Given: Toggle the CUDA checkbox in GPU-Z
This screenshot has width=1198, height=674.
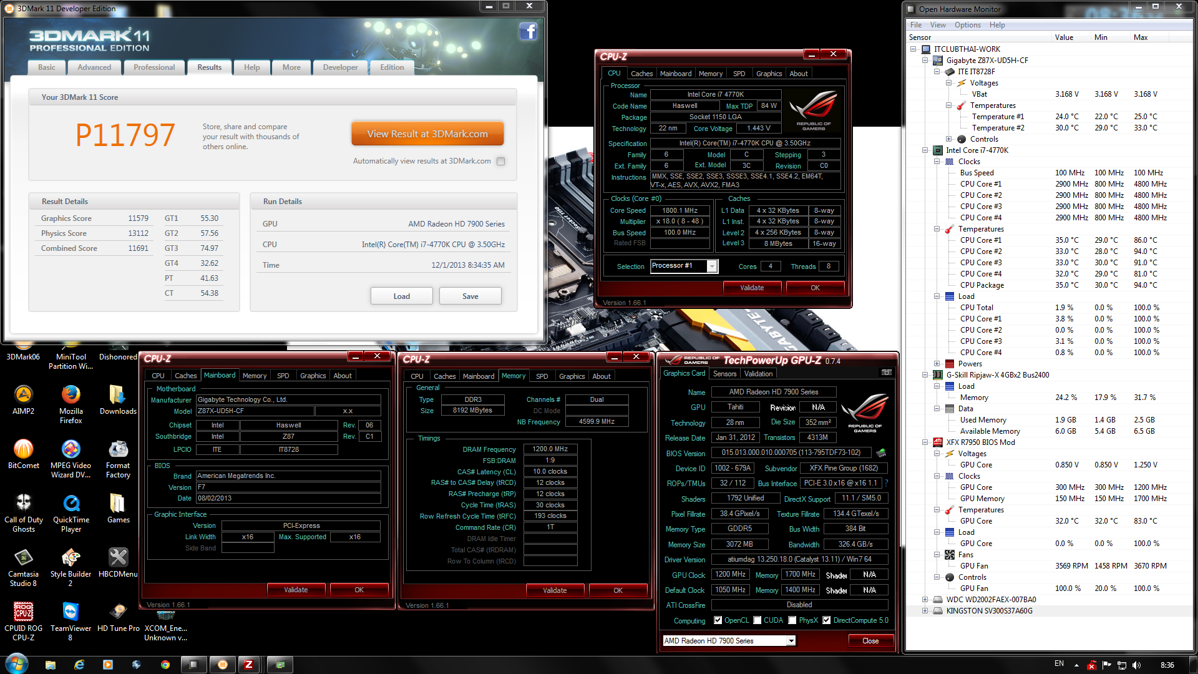Looking at the screenshot, I should [757, 620].
